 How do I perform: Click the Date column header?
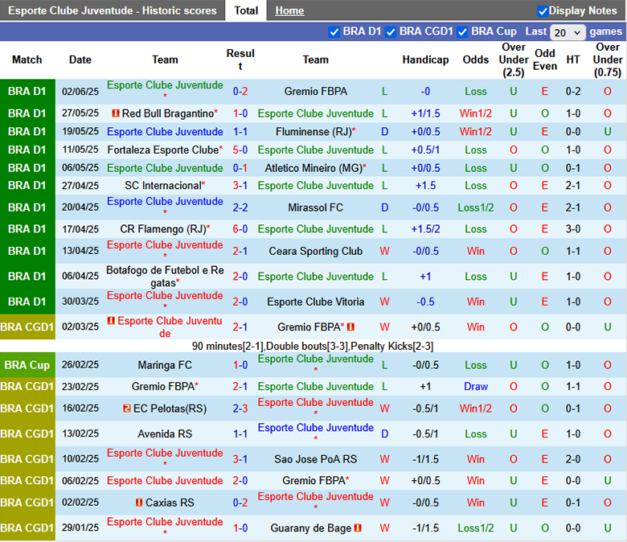[x=80, y=60]
